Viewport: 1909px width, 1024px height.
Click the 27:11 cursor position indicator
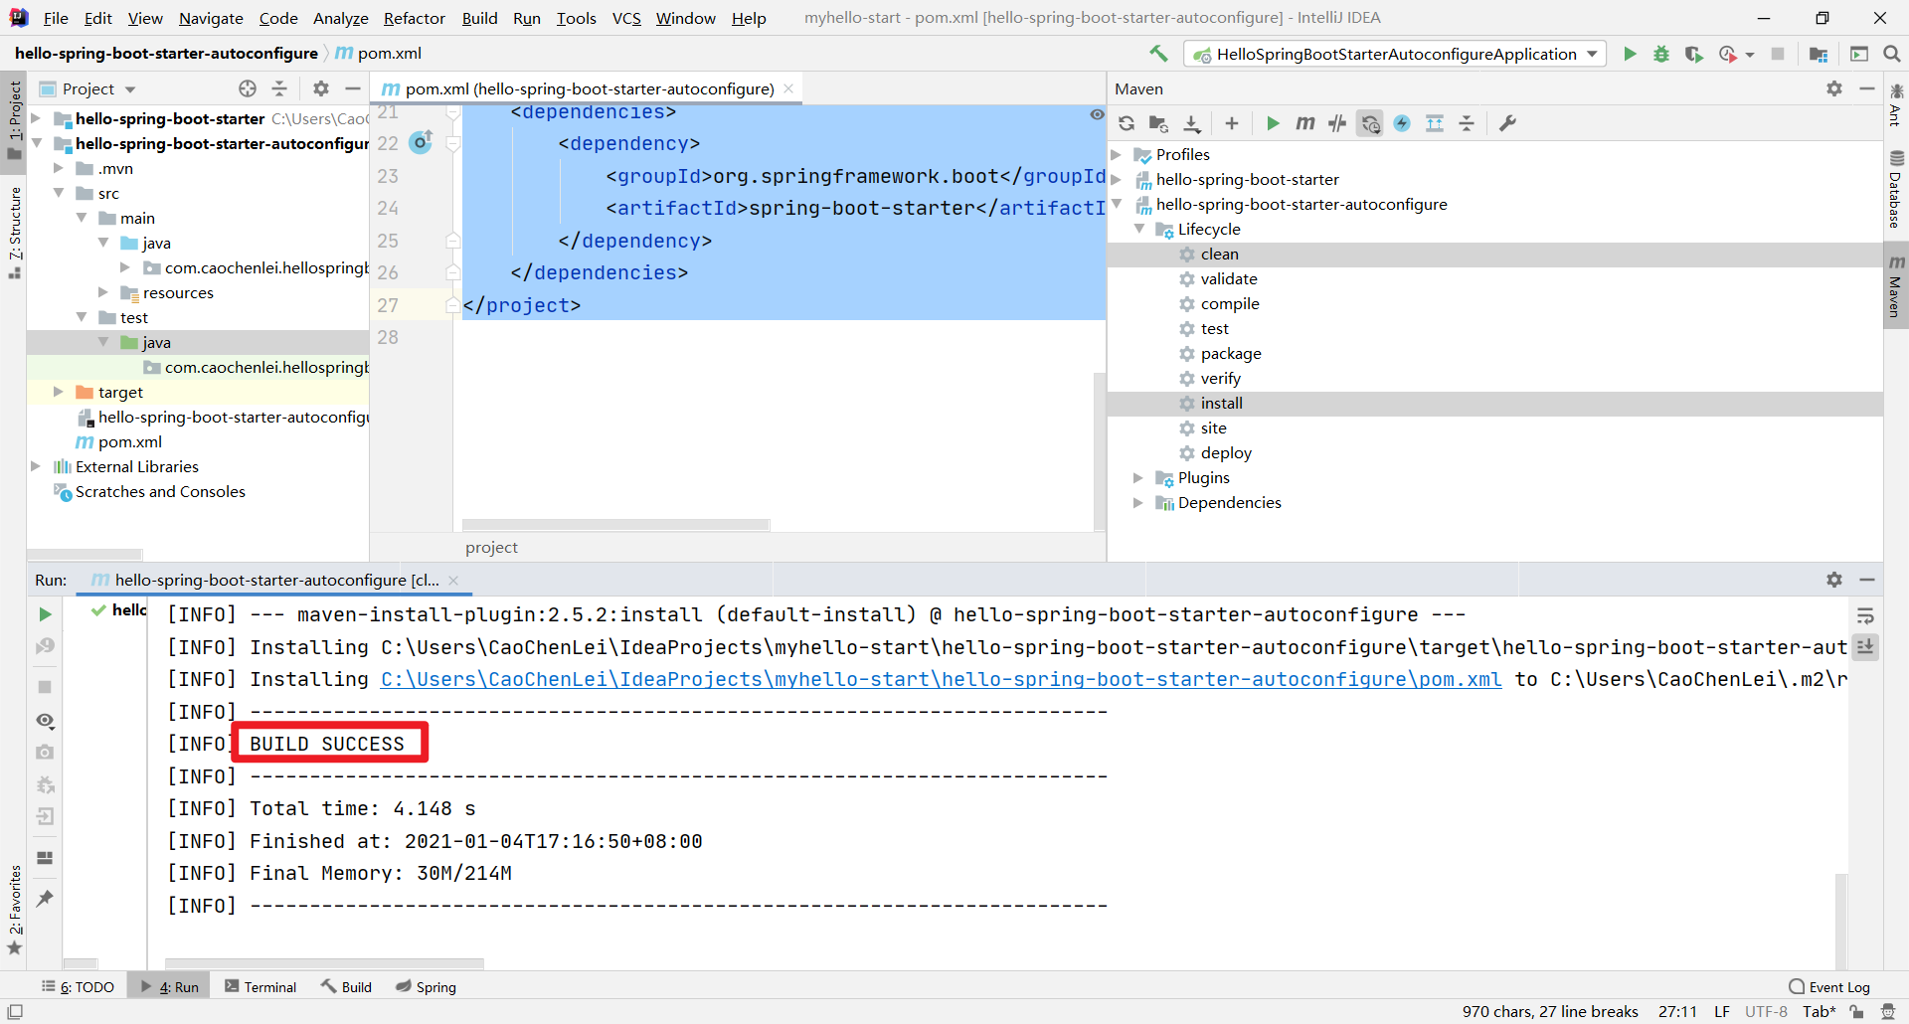coord(1677,1011)
